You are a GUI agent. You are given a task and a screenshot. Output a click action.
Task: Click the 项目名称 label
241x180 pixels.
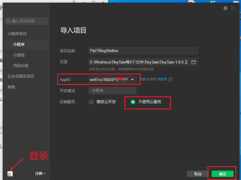[x=67, y=51]
